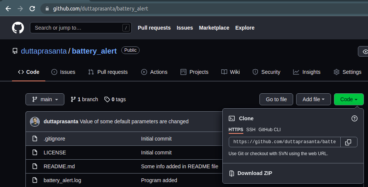Click the Public visibility badge
The image size is (368, 187).
[130, 50]
